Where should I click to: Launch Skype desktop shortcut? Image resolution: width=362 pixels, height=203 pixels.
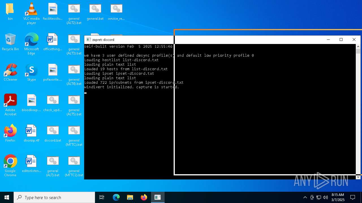tap(31, 72)
